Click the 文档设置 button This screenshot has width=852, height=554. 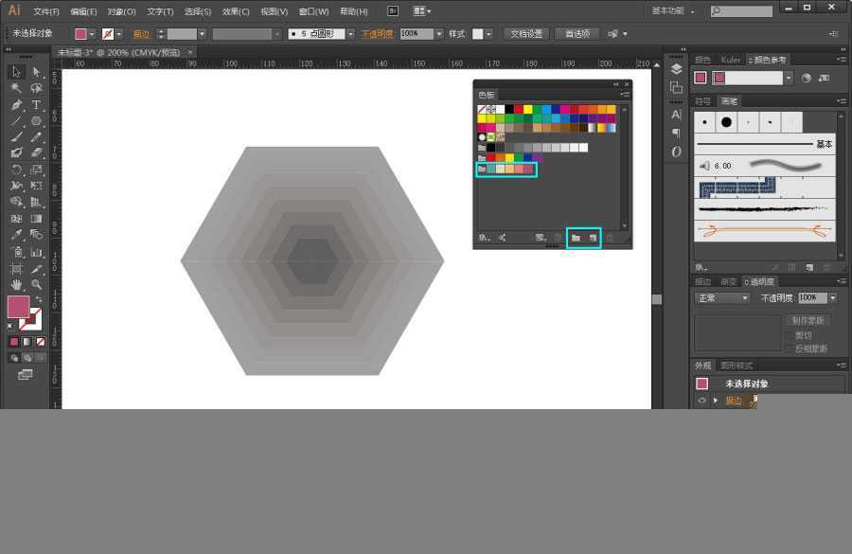tap(526, 33)
